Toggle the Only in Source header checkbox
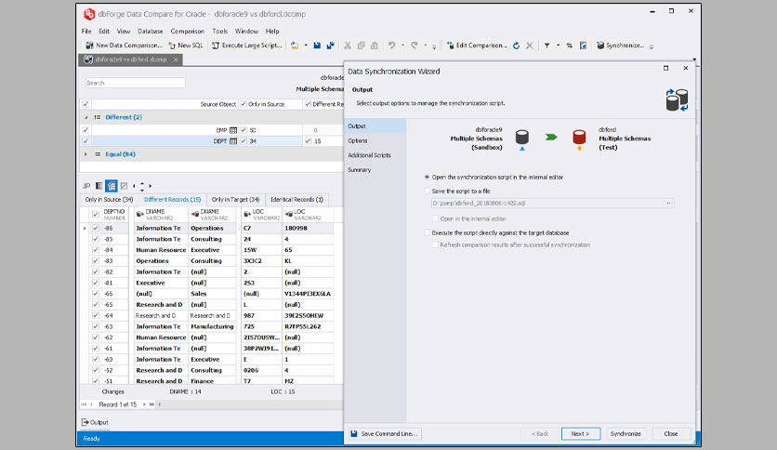Image resolution: width=777 pixels, height=450 pixels. point(244,104)
